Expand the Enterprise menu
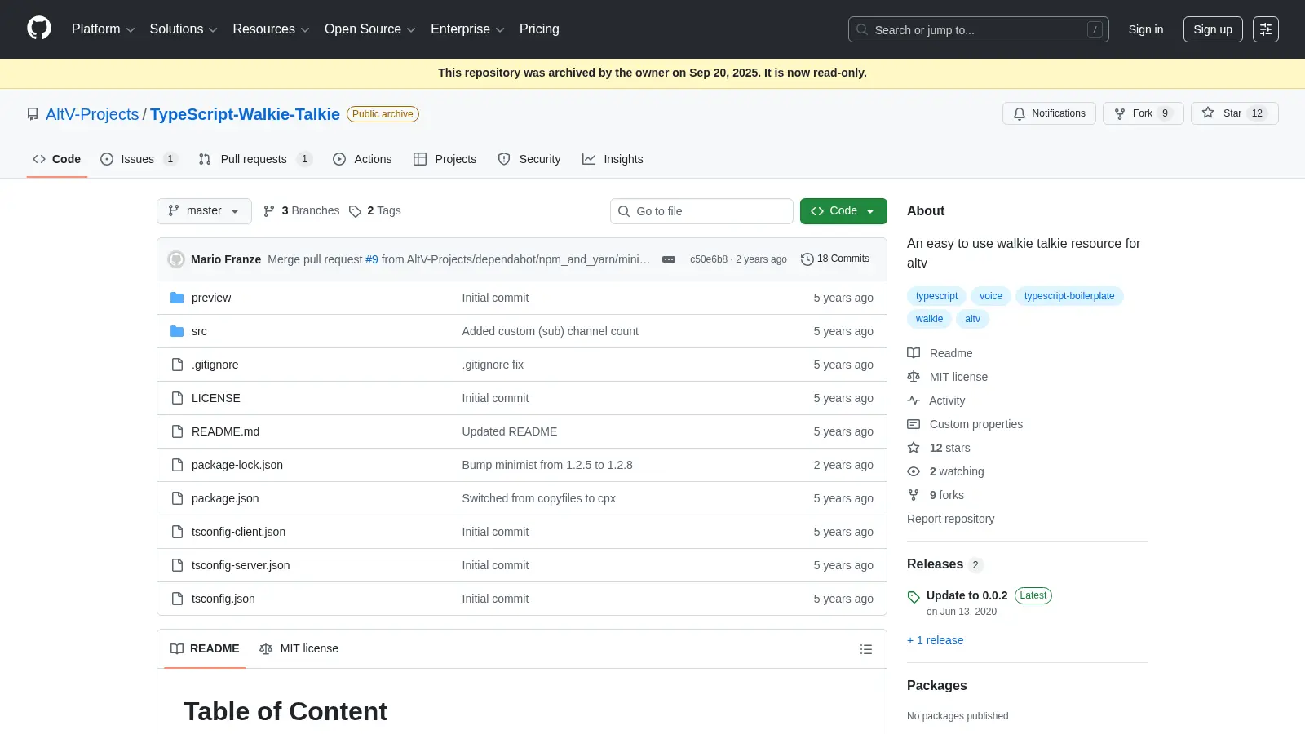 467,29
